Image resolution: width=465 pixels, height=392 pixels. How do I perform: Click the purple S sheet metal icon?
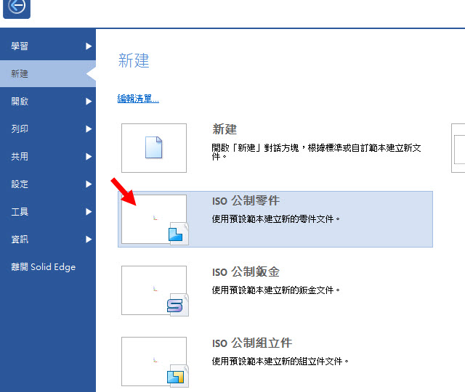coord(178,305)
